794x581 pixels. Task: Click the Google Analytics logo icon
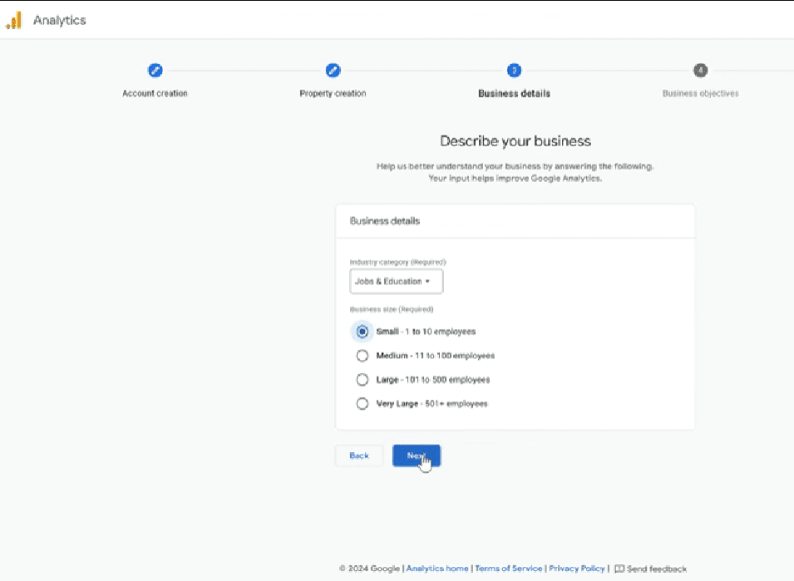(15, 20)
